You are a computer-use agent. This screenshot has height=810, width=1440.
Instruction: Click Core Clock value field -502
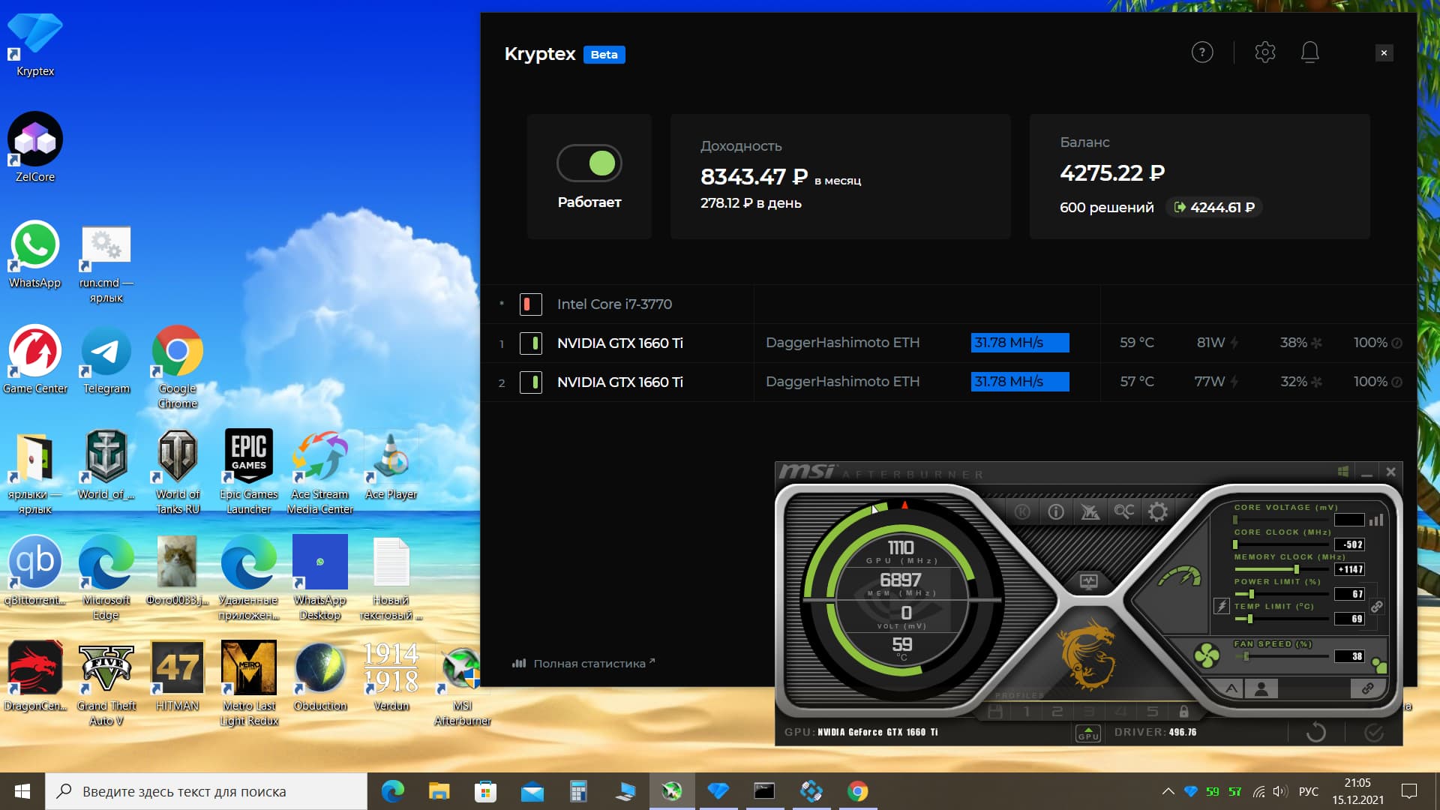coord(1349,544)
